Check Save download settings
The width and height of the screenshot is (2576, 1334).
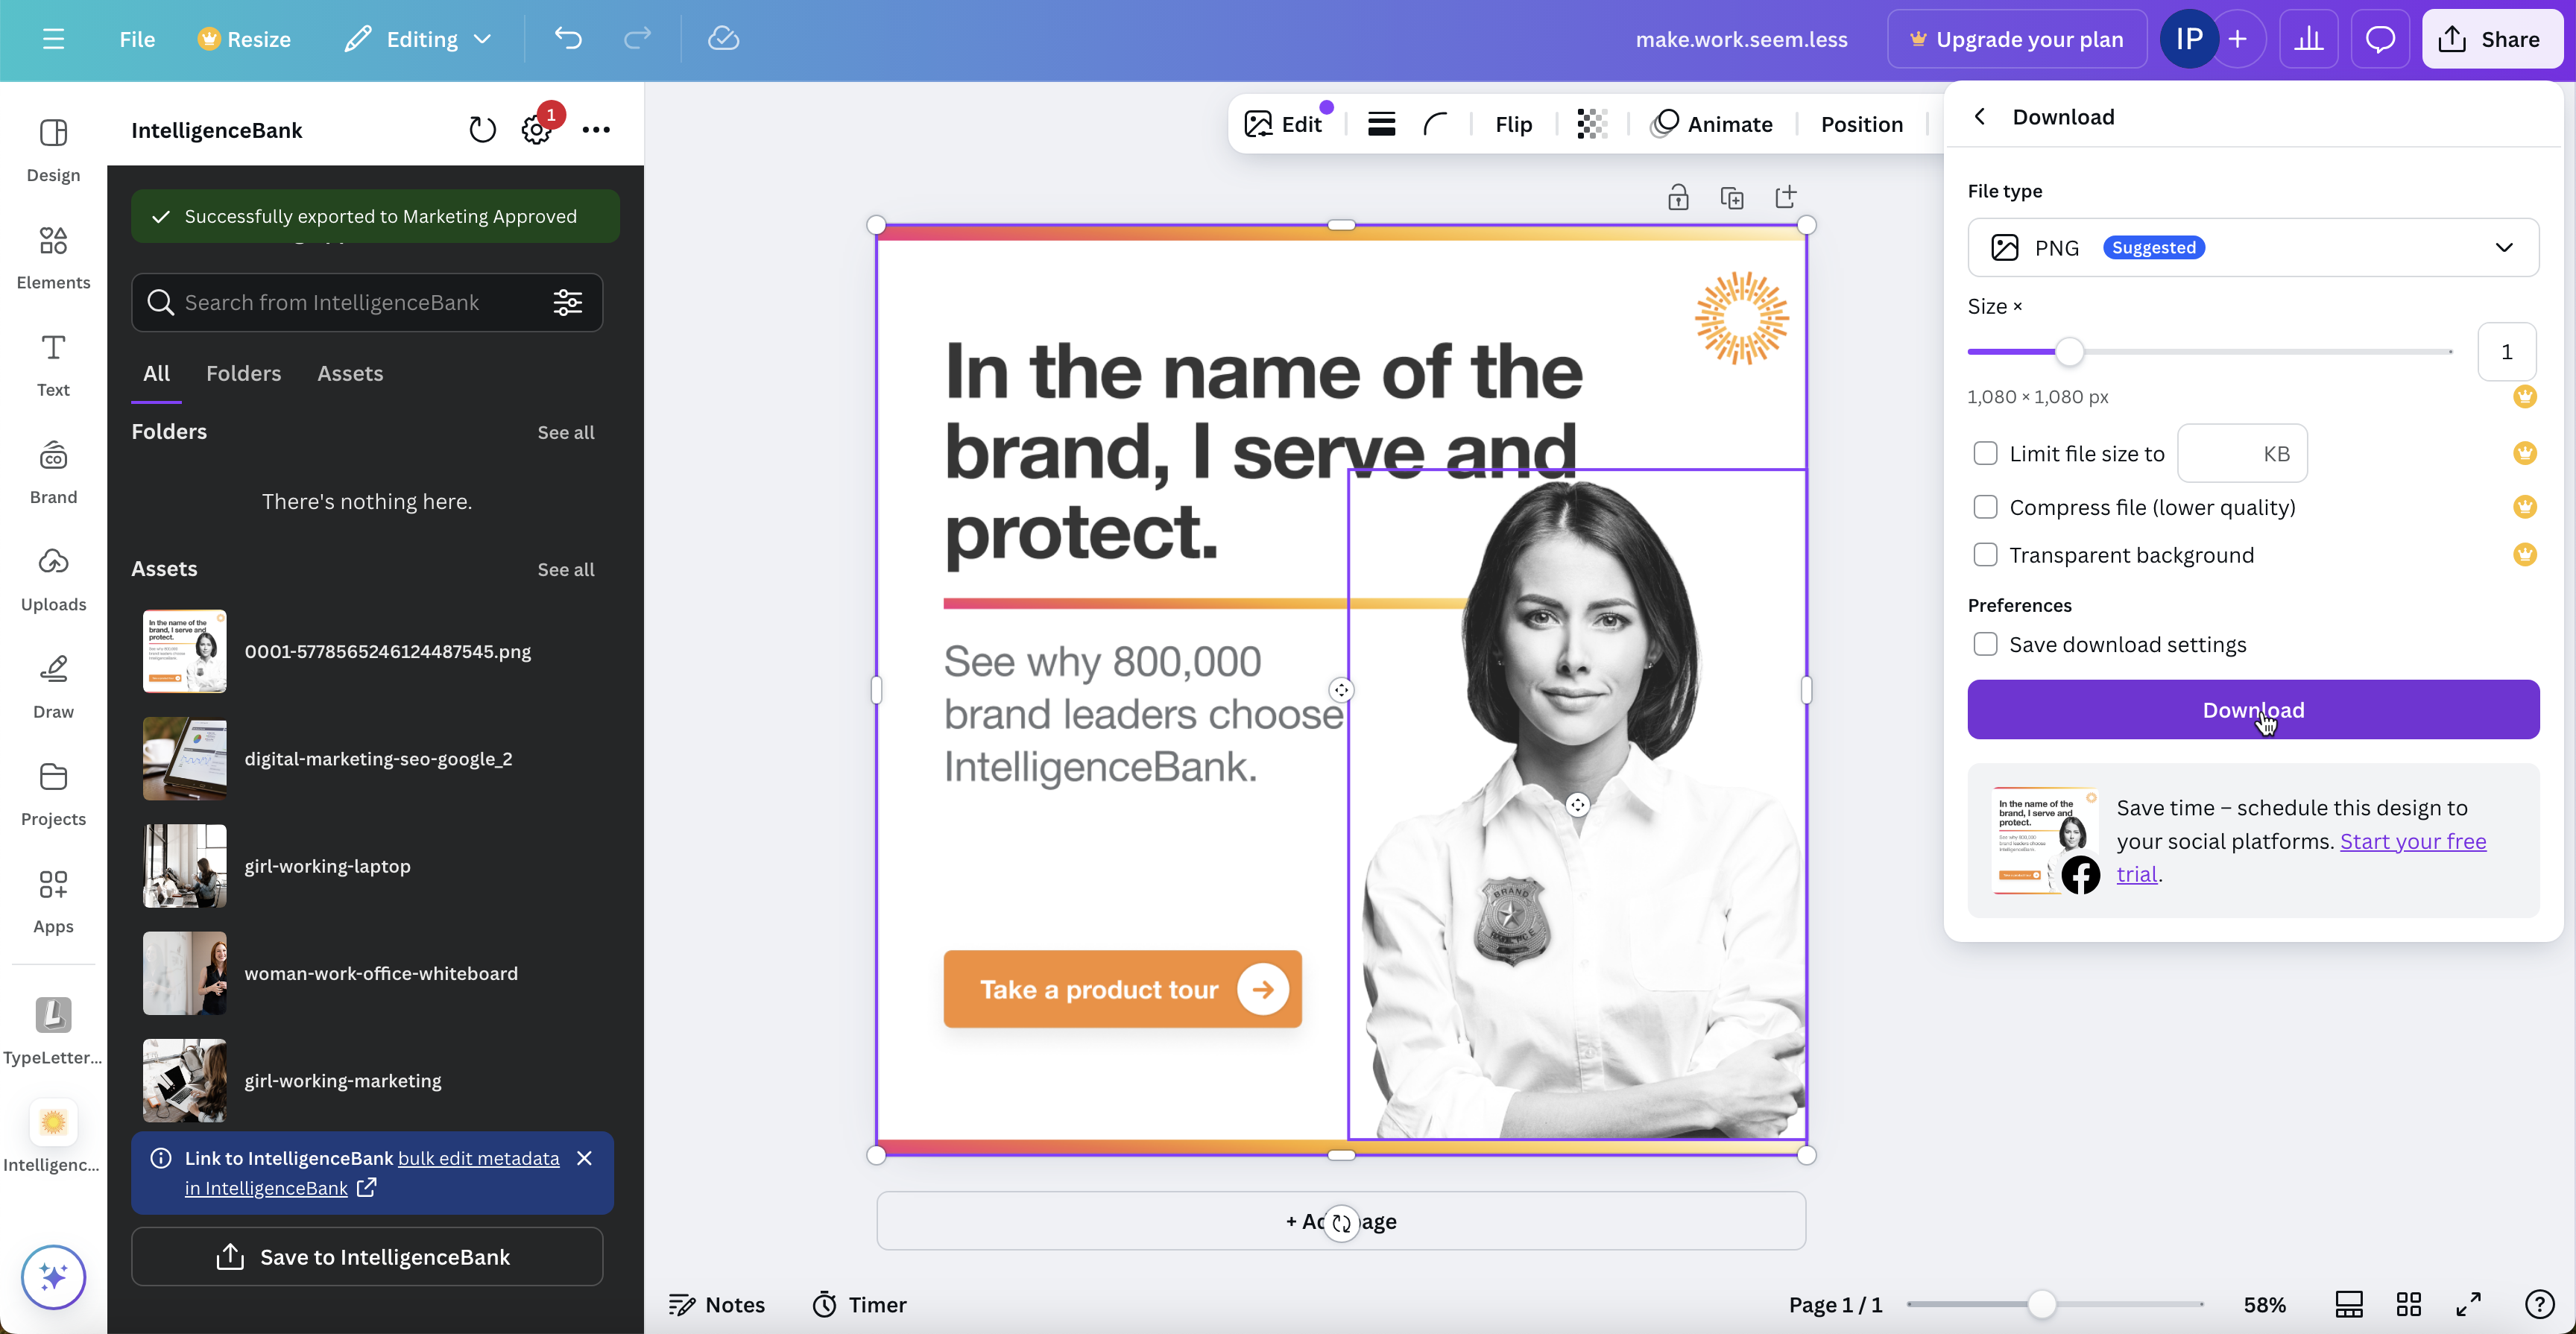1985,644
